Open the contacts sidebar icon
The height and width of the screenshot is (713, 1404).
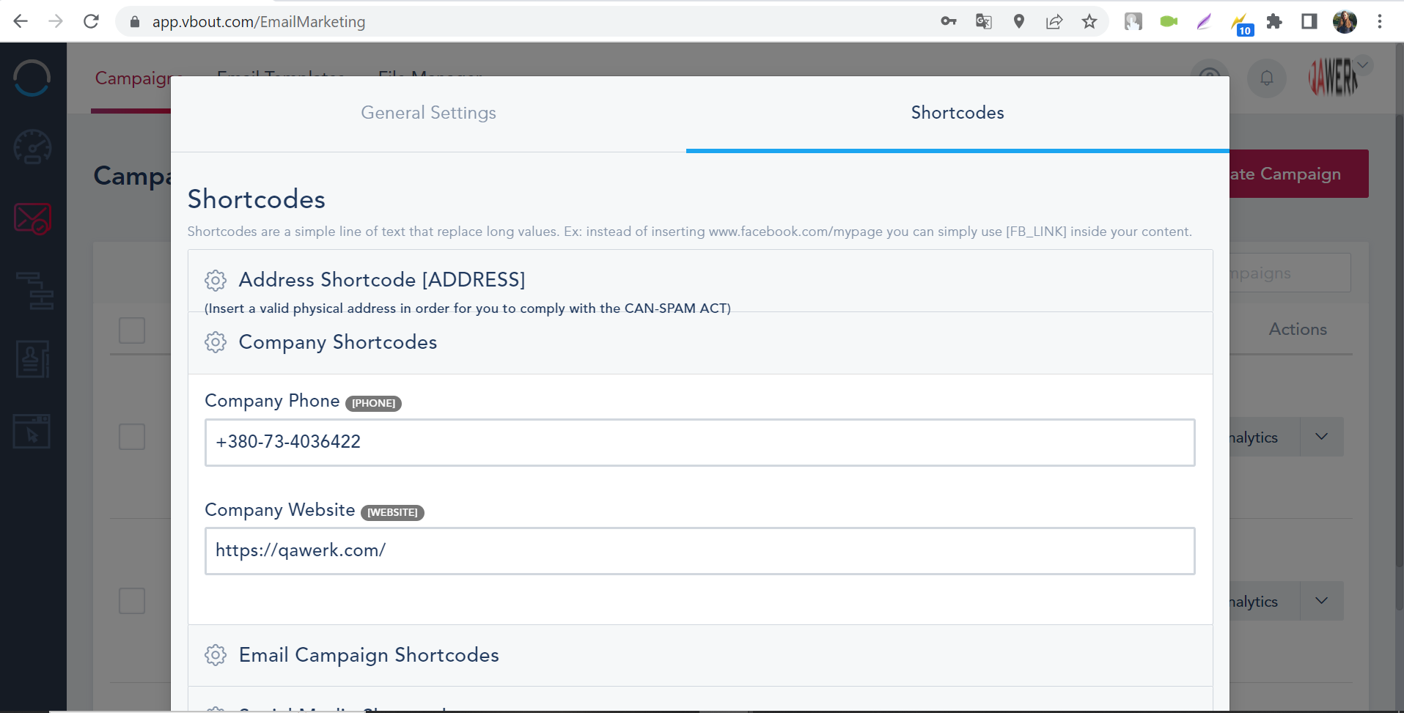coord(32,359)
